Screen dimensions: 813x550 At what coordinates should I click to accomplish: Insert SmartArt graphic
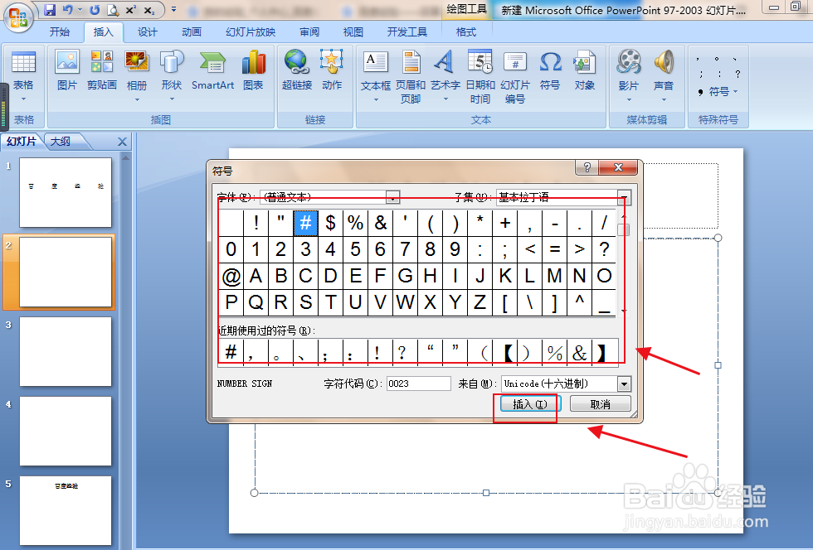pos(212,70)
